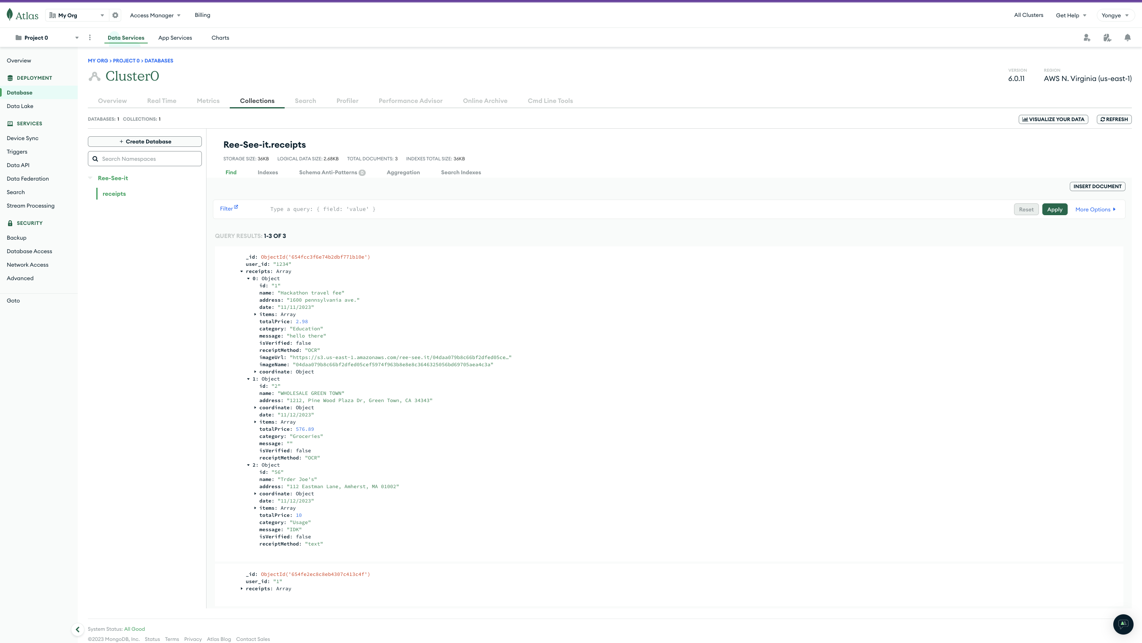Collapse the 1: Object receipt entry
1142x643 pixels.
(x=248, y=379)
